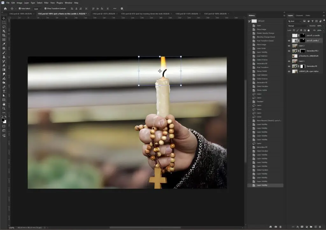Uncheck Show Transform Controls
Screen dimensions: 326x230
pos(45,9)
